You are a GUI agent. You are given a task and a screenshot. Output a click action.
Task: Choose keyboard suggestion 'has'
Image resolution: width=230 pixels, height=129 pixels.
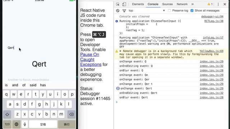(x=43, y=85)
